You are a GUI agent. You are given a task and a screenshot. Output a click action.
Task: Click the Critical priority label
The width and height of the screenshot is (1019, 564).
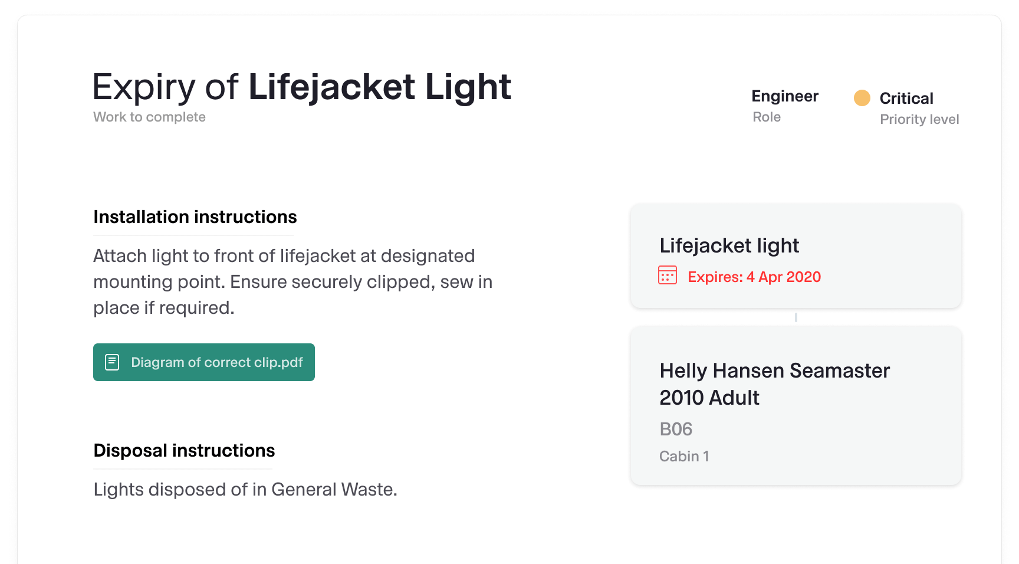point(906,99)
